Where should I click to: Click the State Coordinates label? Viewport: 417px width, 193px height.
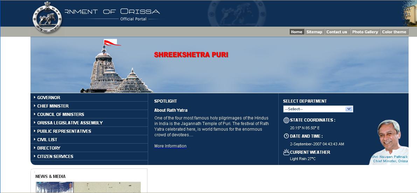click(313, 120)
